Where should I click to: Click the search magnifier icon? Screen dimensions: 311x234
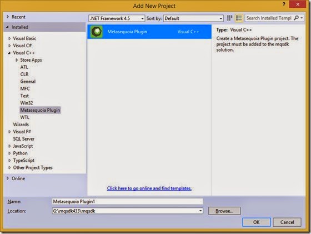(x=296, y=18)
